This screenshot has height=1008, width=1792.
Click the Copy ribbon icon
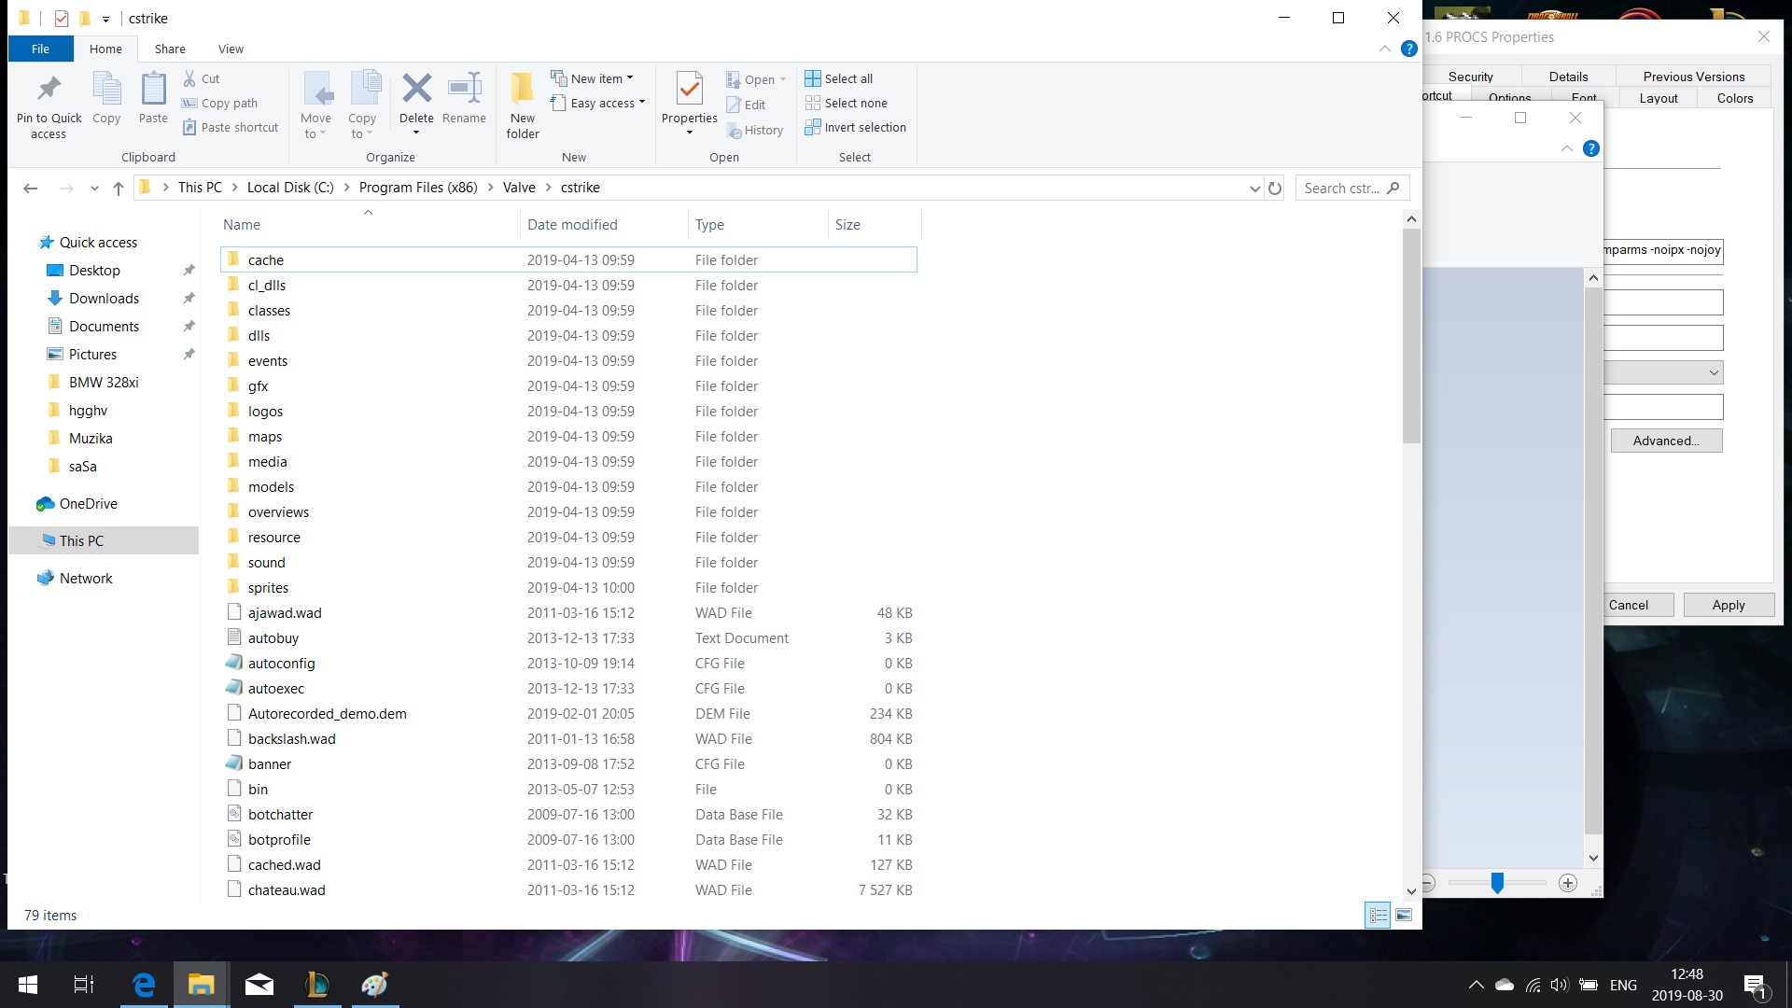[x=106, y=90]
